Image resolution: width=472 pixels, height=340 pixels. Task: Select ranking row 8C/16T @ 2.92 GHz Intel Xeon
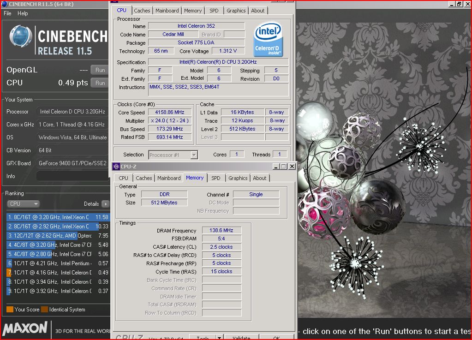pos(58,226)
